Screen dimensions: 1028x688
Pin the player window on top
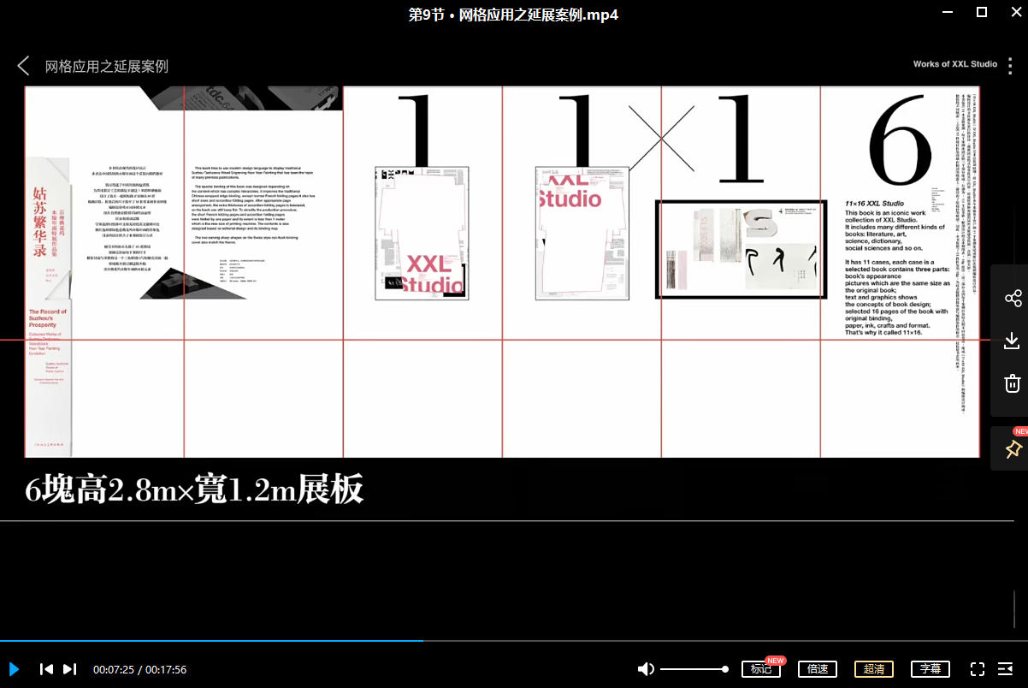point(1013,448)
